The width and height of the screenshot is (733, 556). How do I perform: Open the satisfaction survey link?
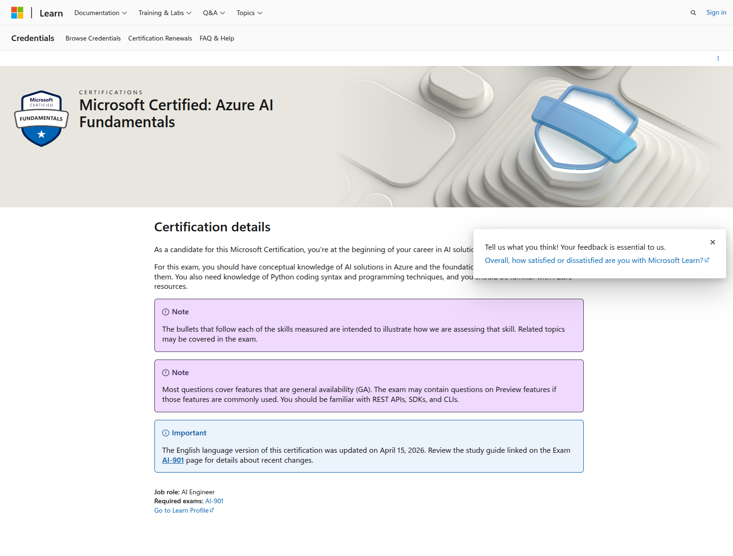coord(597,261)
